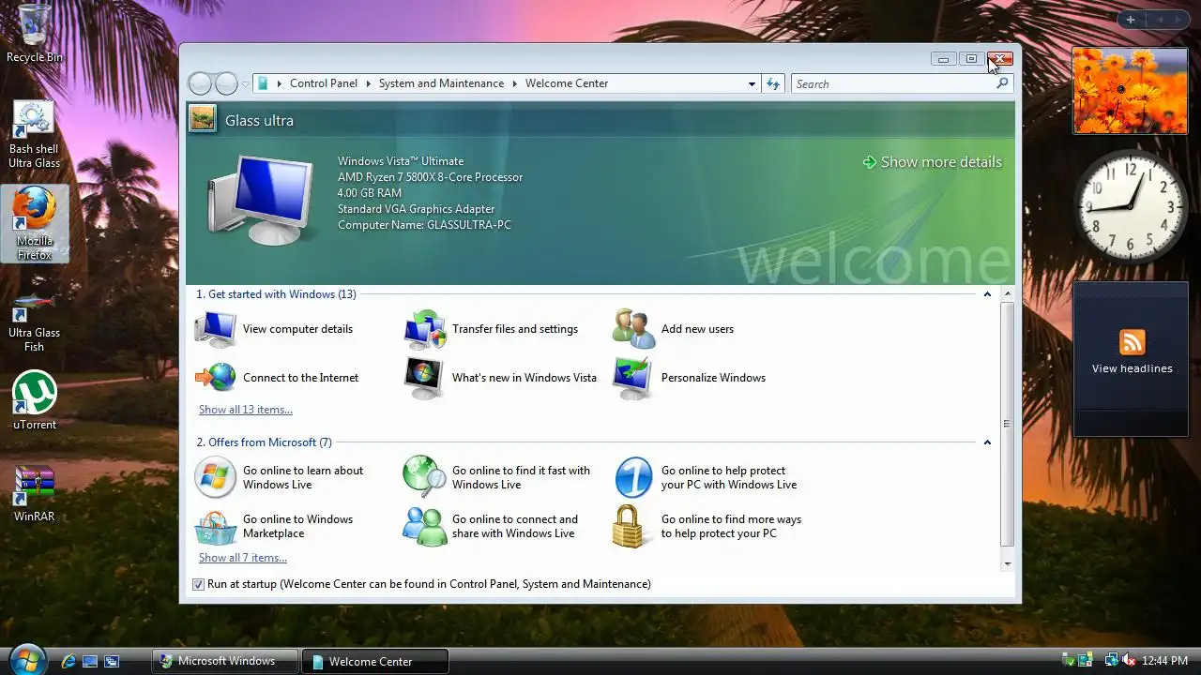Click Show all 7 items link
The width and height of the screenshot is (1201, 675).
pyautogui.click(x=242, y=558)
